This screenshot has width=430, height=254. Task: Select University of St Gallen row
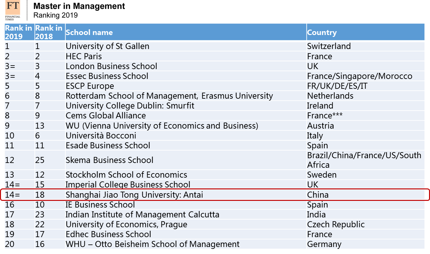pyautogui.click(x=214, y=46)
